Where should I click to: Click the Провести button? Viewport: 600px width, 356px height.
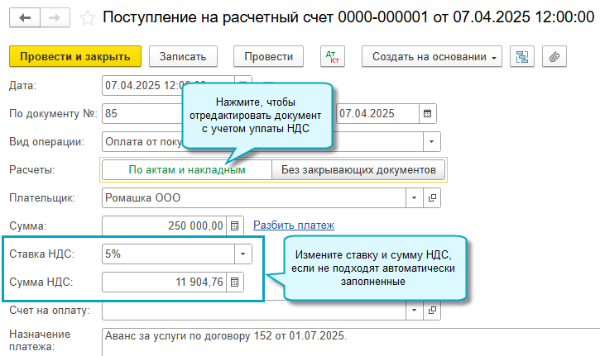[269, 56]
